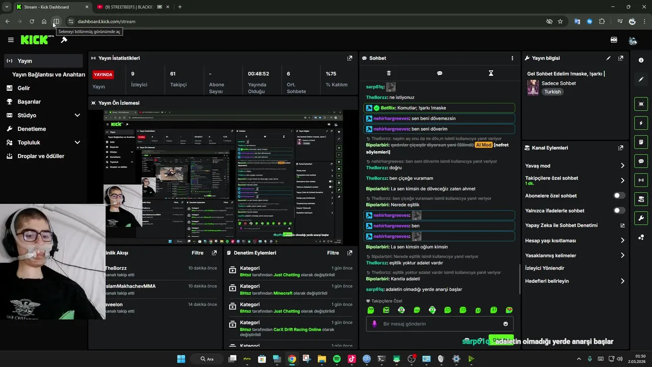Open Hedefleri belirleyin settings
Viewport: 652px width, 367px height.
(575, 281)
